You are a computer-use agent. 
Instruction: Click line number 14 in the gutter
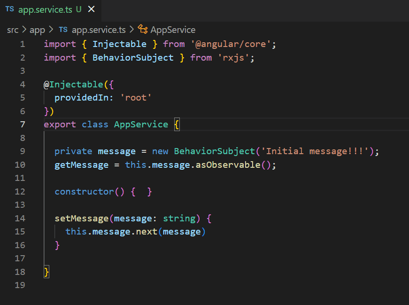pyautogui.click(x=20, y=219)
